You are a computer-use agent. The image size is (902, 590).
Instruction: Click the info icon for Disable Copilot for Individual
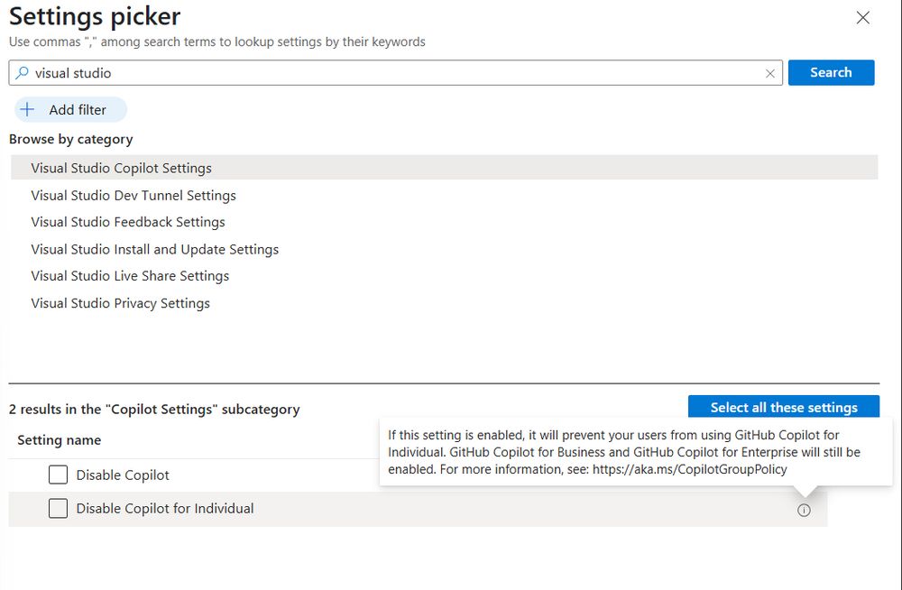tap(804, 511)
